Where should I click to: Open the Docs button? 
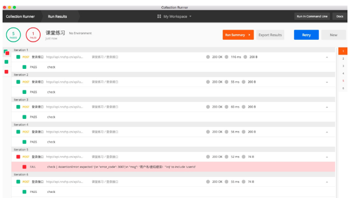coord(340,16)
